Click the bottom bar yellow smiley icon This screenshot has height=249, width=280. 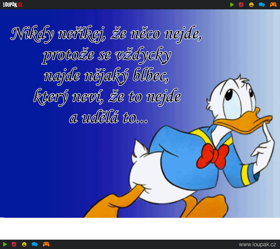coord(24,244)
